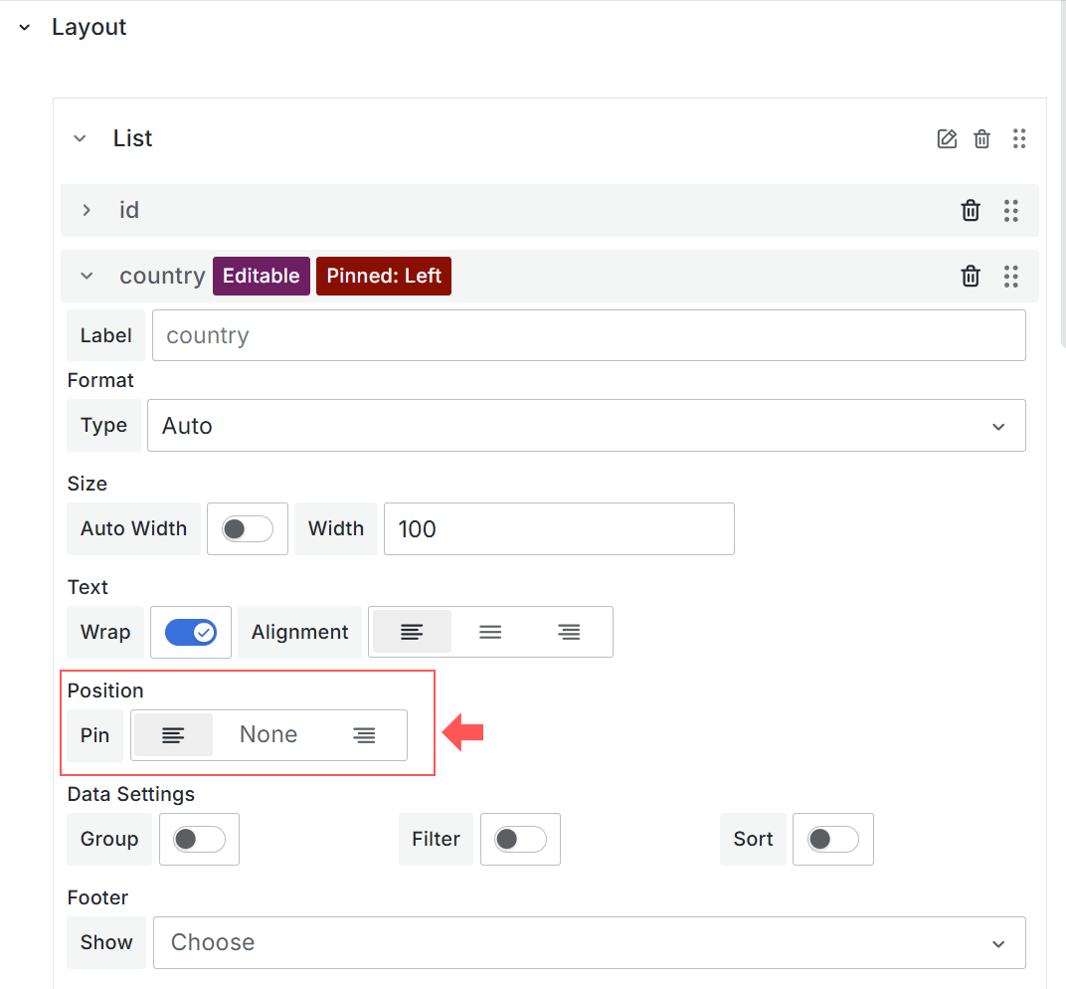The height and width of the screenshot is (989, 1066).
Task: Pin the column to the right
Action: (365, 735)
